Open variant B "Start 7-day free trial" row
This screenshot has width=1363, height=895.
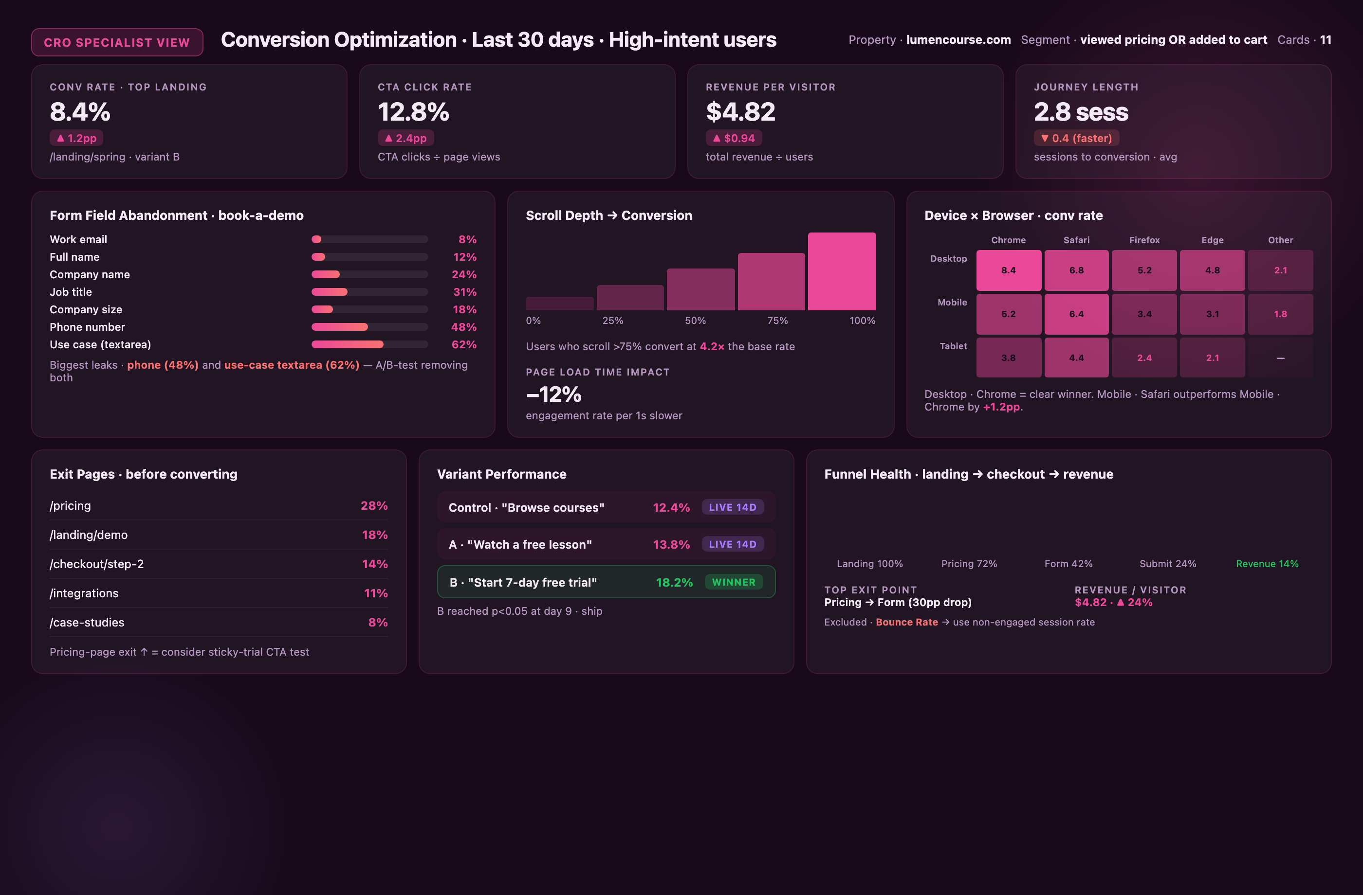pyautogui.click(x=606, y=582)
